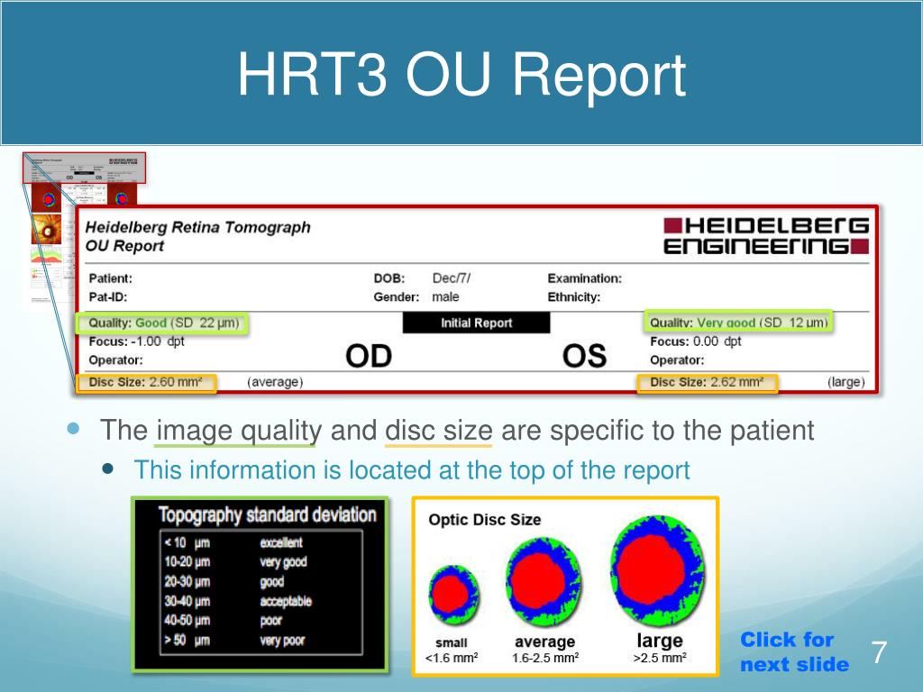The image size is (923, 692).
Task: Click 'This information is located at the top' bullet
Action: tap(411, 470)
